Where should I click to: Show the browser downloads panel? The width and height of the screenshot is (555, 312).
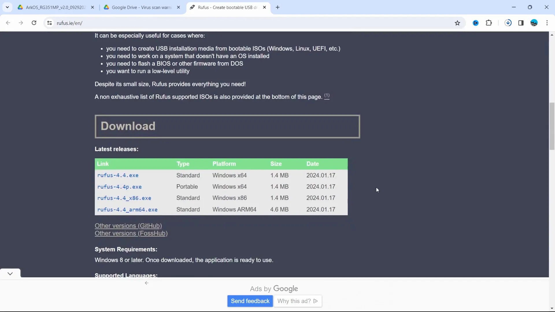(x=508, y=23)
